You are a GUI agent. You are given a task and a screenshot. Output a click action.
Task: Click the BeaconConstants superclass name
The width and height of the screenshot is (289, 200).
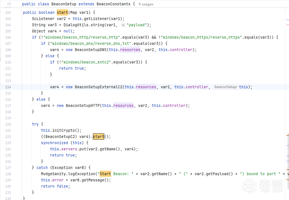pyautogui.click(x=114, y=4)
